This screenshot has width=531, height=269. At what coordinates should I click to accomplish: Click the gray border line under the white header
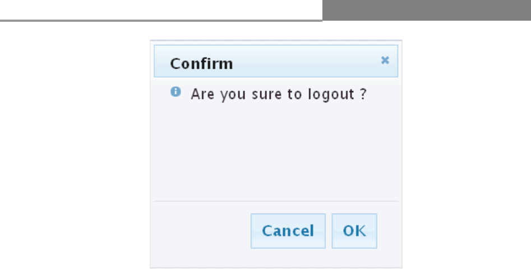click(161, 21)
